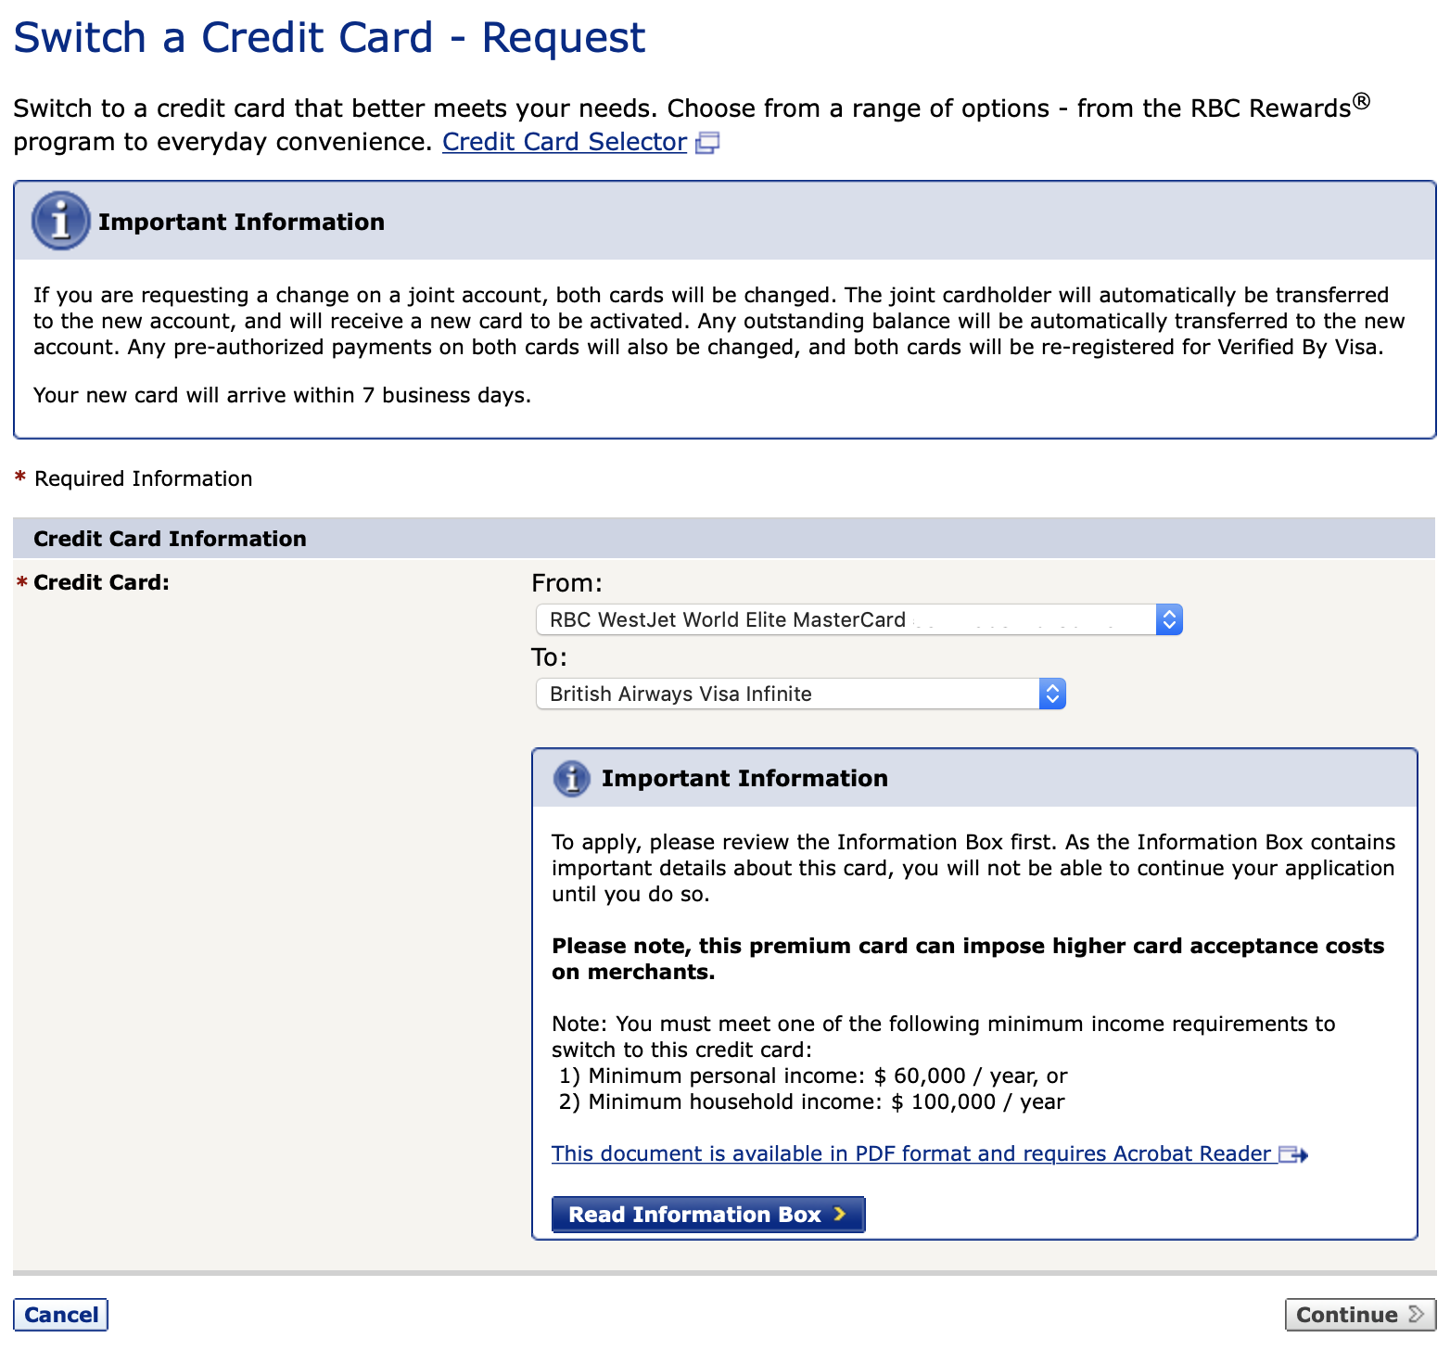1450x1350 pixels.
Task: Click the Required Information note
Action: pos(134,478)
